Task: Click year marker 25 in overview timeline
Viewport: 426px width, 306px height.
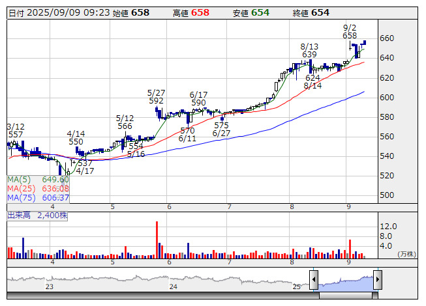Action: click(x=297, y=286)
